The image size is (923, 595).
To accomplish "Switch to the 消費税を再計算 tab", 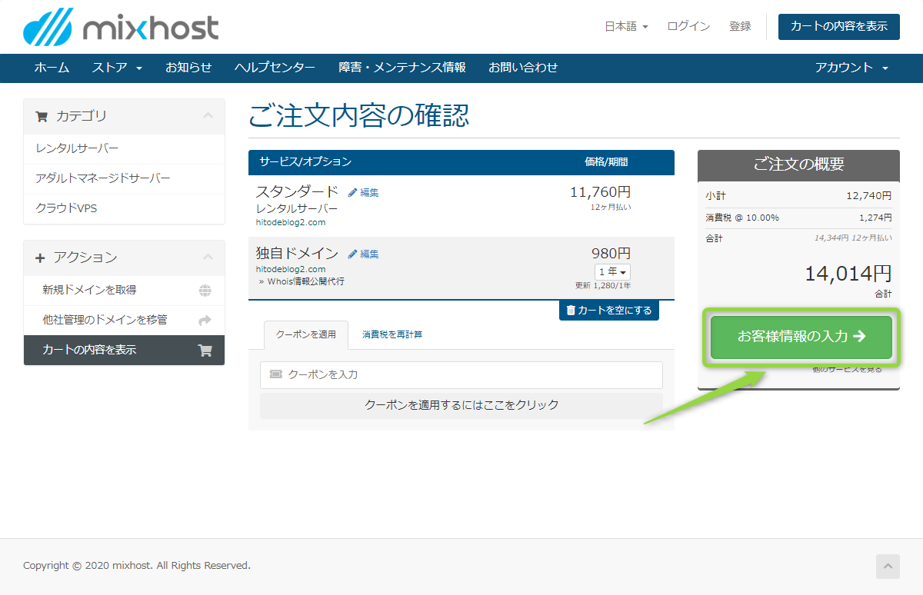I will click(392, 335).
